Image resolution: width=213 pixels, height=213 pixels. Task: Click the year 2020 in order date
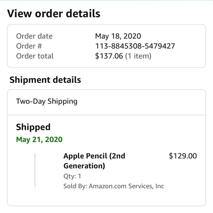(x=132, y=36)
